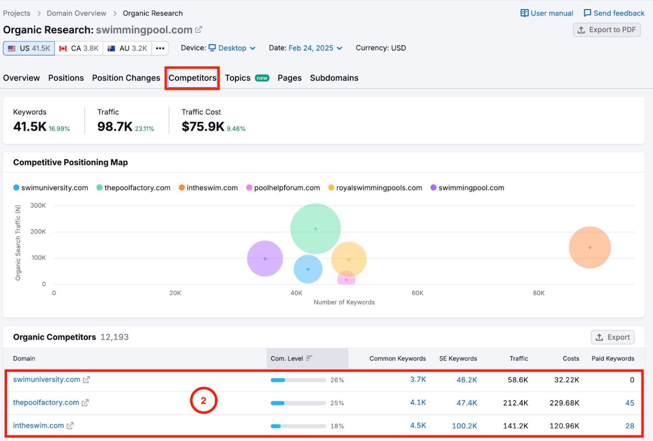The width and height of the screenshot is (653, 441).
Task: Sort by Traffic column header
Action: pyautogui.click(x=519, y=359)
